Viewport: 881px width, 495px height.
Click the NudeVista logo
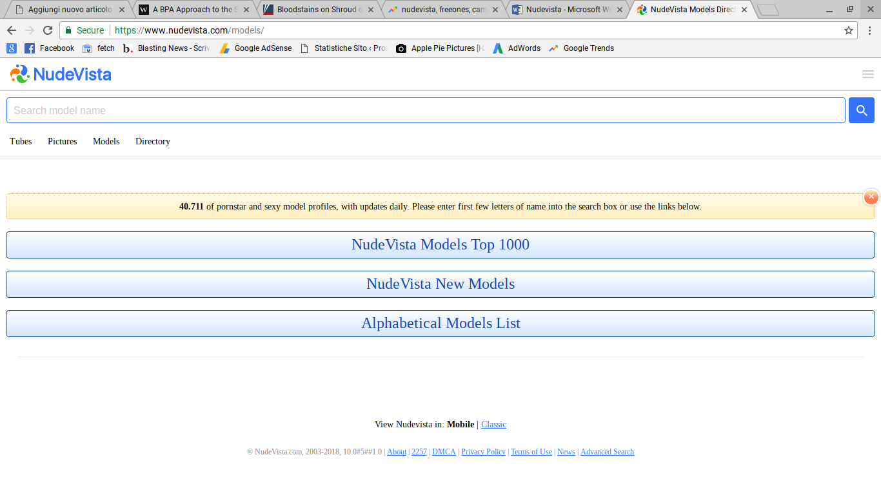click(x=61, y=74)
